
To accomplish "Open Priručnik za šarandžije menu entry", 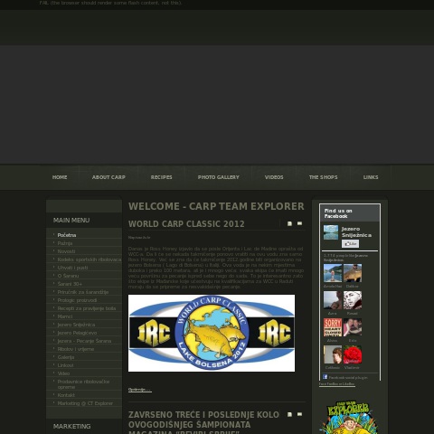I will tap(83, 292).
